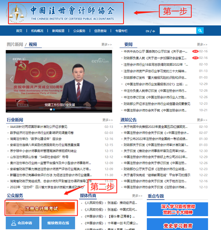The height and width of the screenshot is (230, 221).
Task: Open the 机构概况 menu
Action: pyautogui.click(x=37, y=31)
